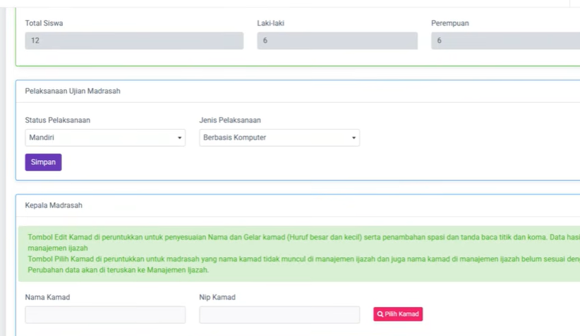580x336 pixels.
Task: Click the Perempuan label text
Action: 450,23
